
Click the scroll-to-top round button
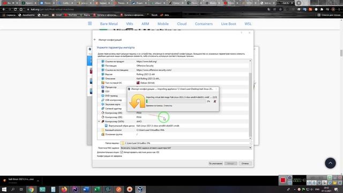pos(330,163)
